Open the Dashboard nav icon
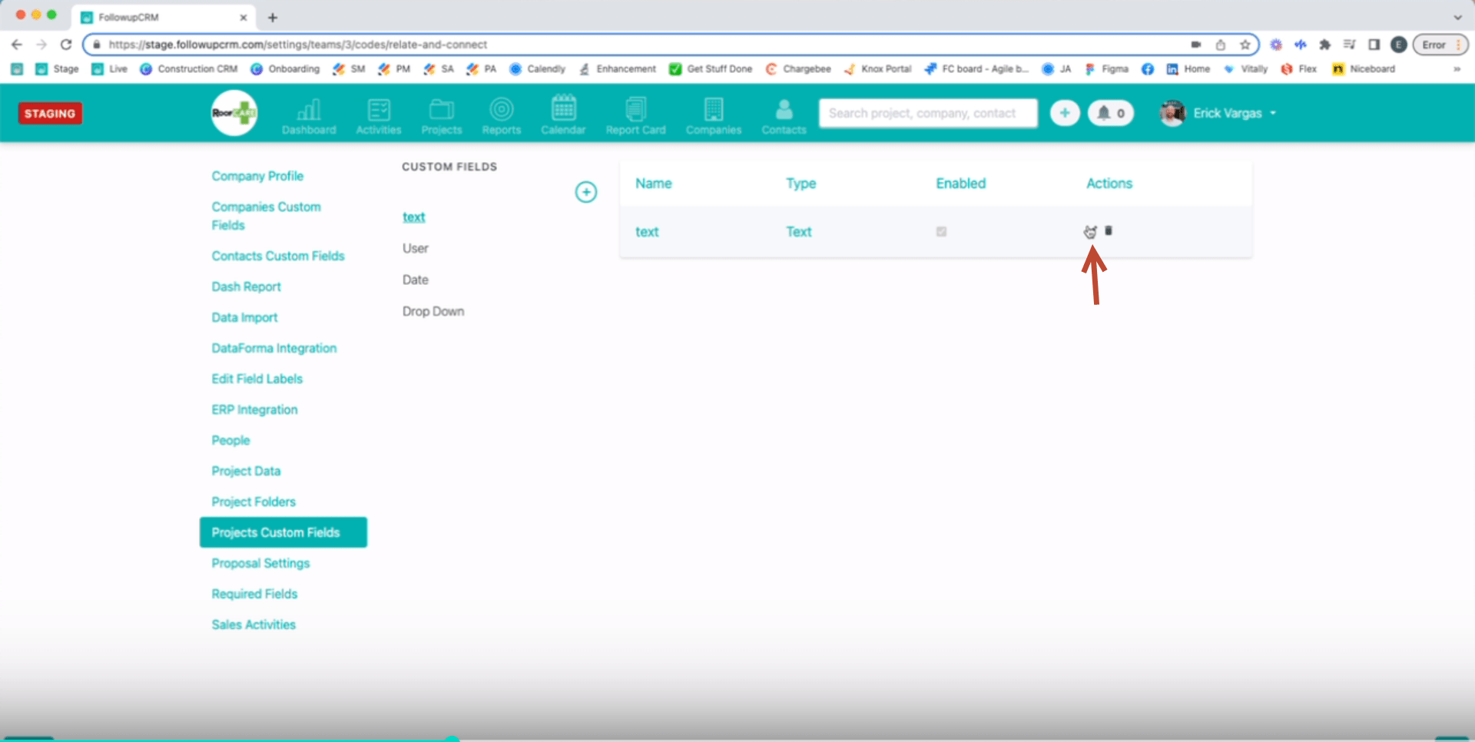Image resolution: width=1475 pixels, height=742 pixels. (x=309, y=116)
